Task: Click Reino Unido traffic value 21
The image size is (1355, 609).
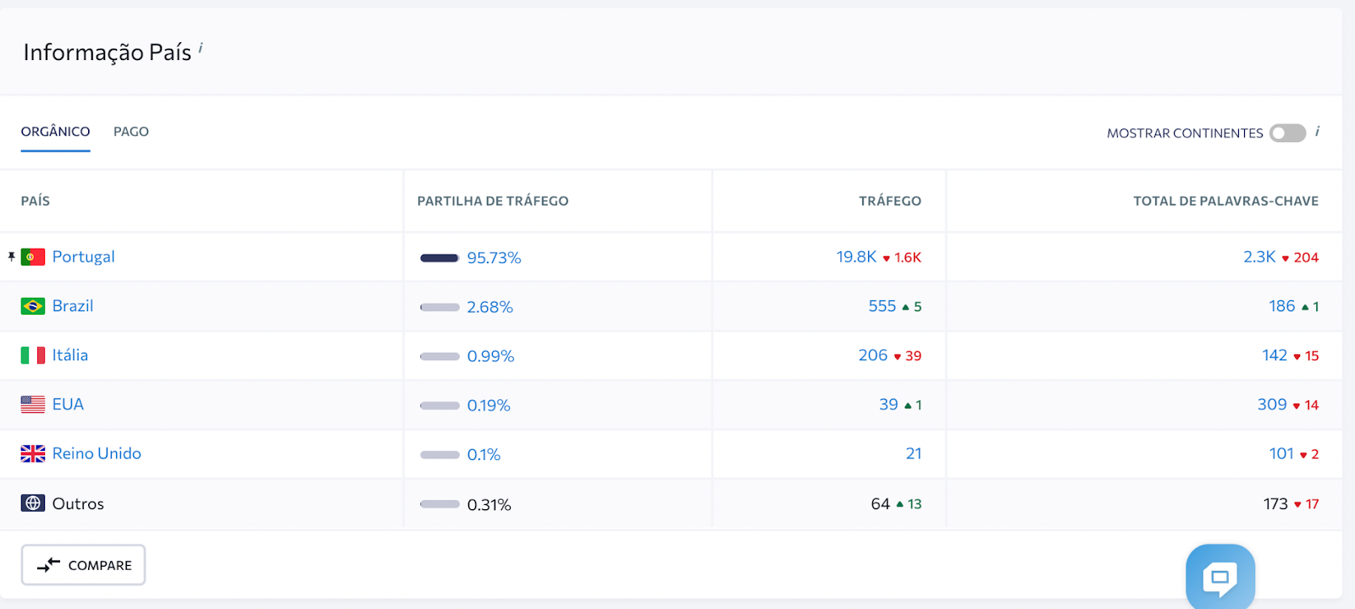Action: [x=914, y=453]
